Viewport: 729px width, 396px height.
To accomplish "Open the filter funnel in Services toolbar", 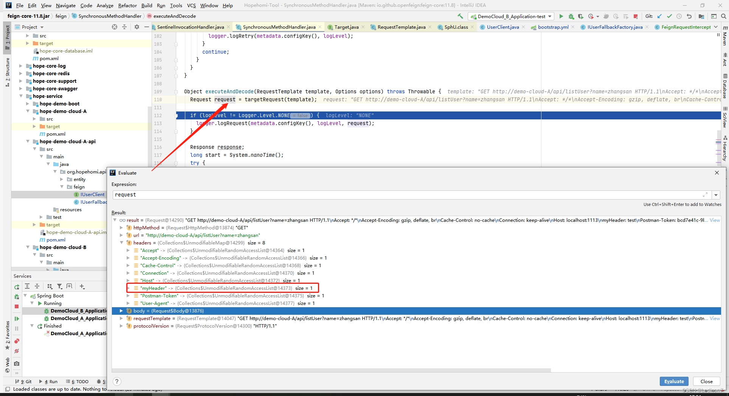I will [x=59, y=286].
